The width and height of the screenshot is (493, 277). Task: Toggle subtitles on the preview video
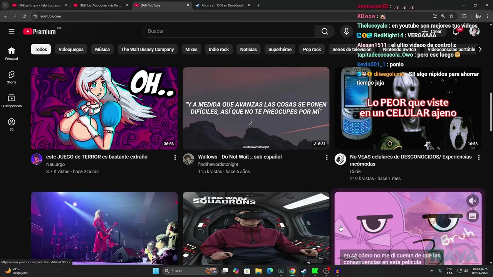click(x=473, y=217)
